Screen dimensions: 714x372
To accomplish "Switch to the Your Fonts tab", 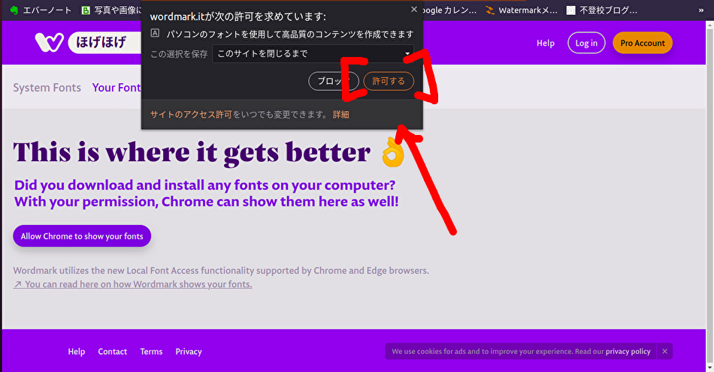I will pos(116,87).
